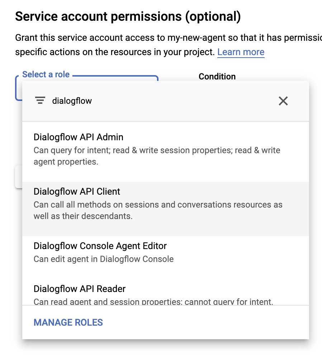Image resolution: width=322 pixels, height=360 pixels.
Task: Click the "Can query for intent" Admin description
Action: [157, 150]
